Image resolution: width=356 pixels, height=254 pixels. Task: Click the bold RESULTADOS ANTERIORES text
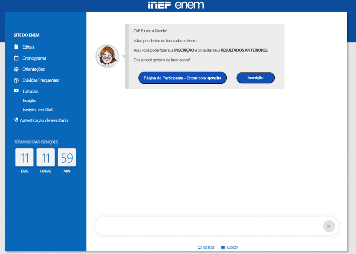[x=244, y=50]
